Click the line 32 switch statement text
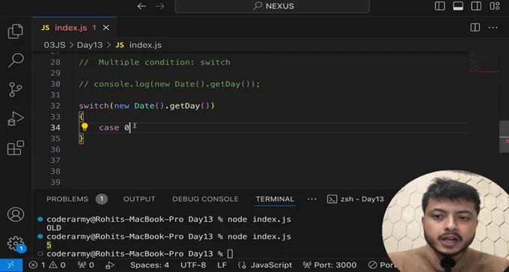Screen dimensions: 509x272 pyautogui.click(x=147, y=106)
